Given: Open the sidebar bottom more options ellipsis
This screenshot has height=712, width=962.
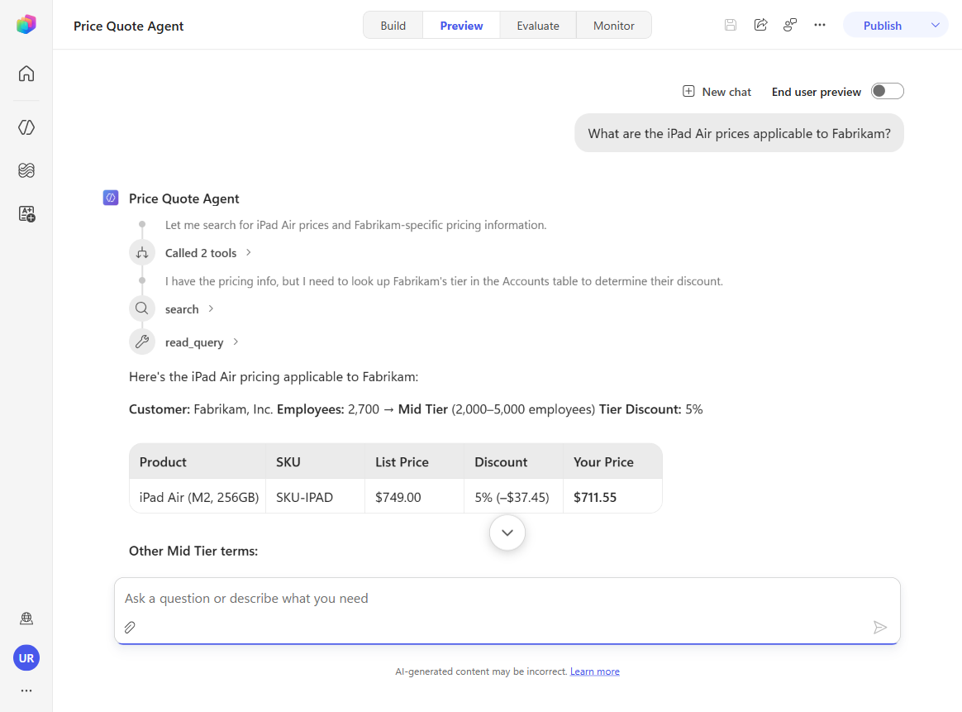Looking at the screenshot, I should point(26,690).
